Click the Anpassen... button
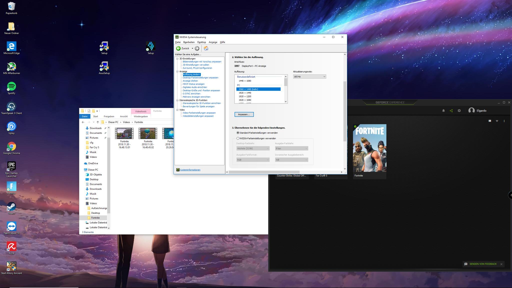Image resolution: width=512 pixels, height=288 pixels. (244, 114)
